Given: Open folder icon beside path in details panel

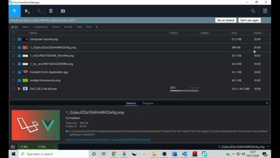Looking at the screenshot, I should (x=67, y=131).
